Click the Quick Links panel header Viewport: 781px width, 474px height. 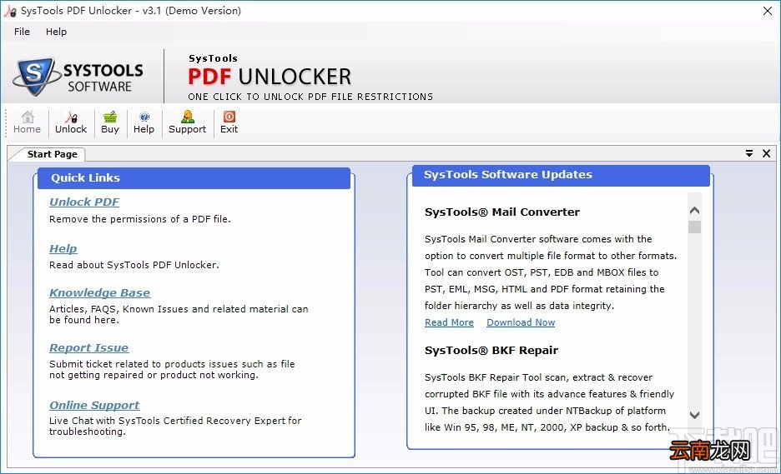194,178
